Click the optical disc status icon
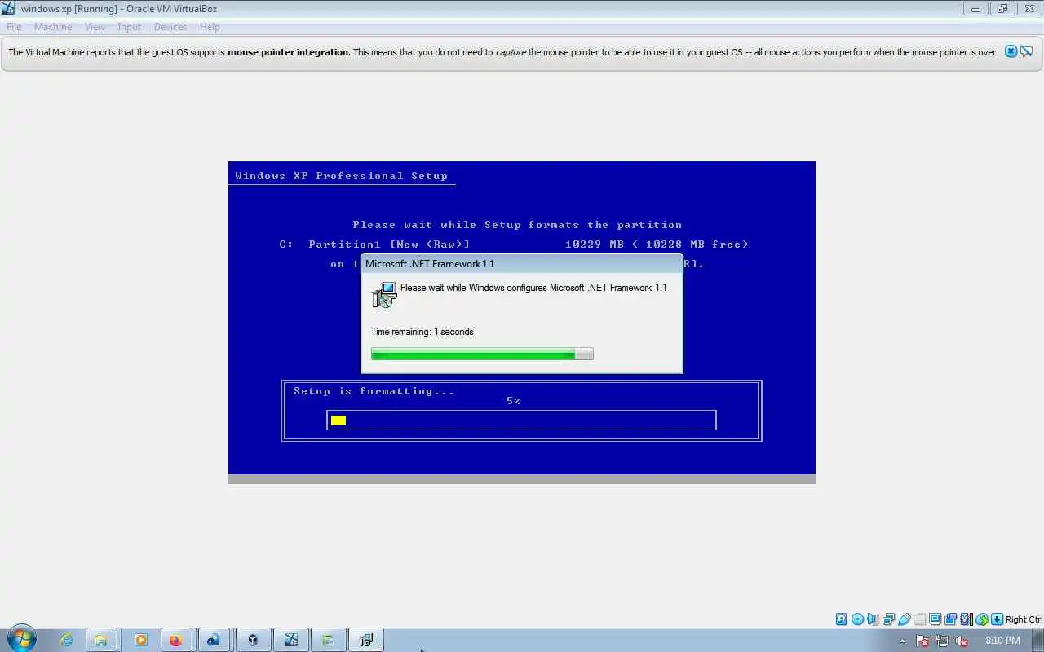This screenshot has height=652, width=1044. (x=857, y=619)
